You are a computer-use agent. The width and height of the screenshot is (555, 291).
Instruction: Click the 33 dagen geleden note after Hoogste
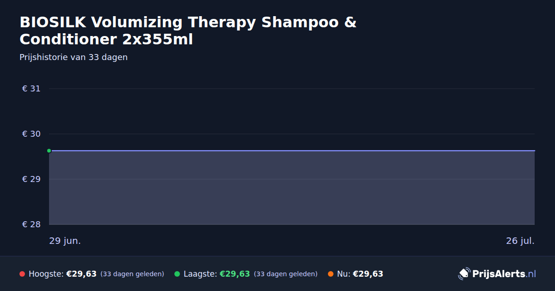coord(132,274)
